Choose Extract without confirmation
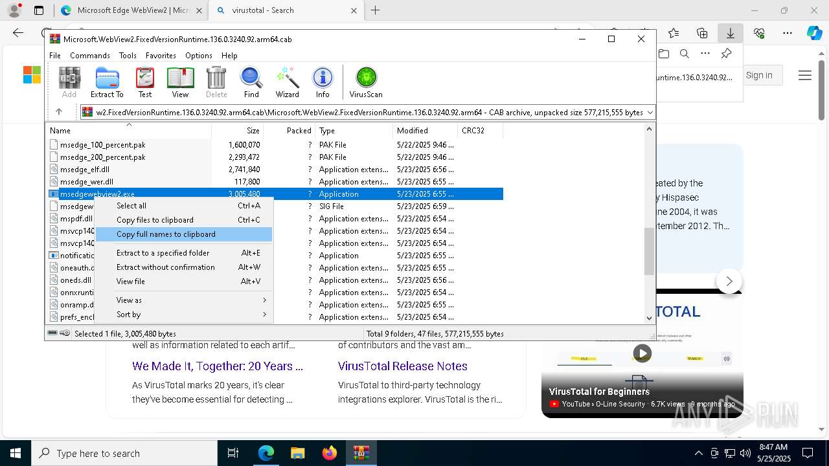 (x=184, y=267)
